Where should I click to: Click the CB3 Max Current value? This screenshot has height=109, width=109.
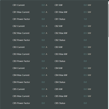pos(43,54)
